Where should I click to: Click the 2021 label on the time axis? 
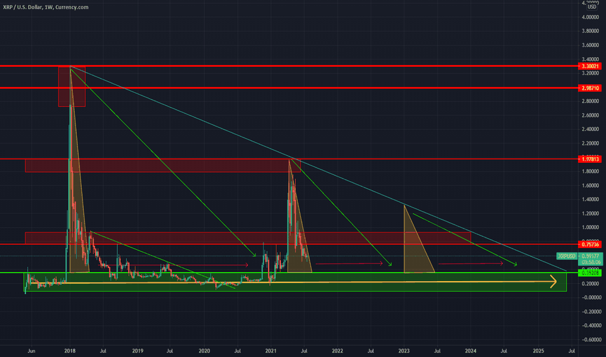(x=270, y=351)
